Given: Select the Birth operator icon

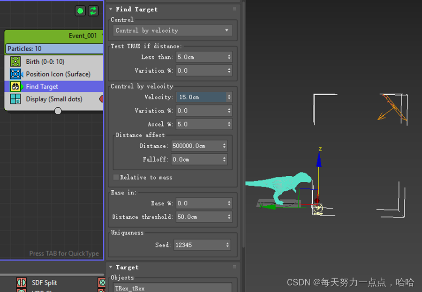Looking at the screenshot, I should (x=15, y=61).
